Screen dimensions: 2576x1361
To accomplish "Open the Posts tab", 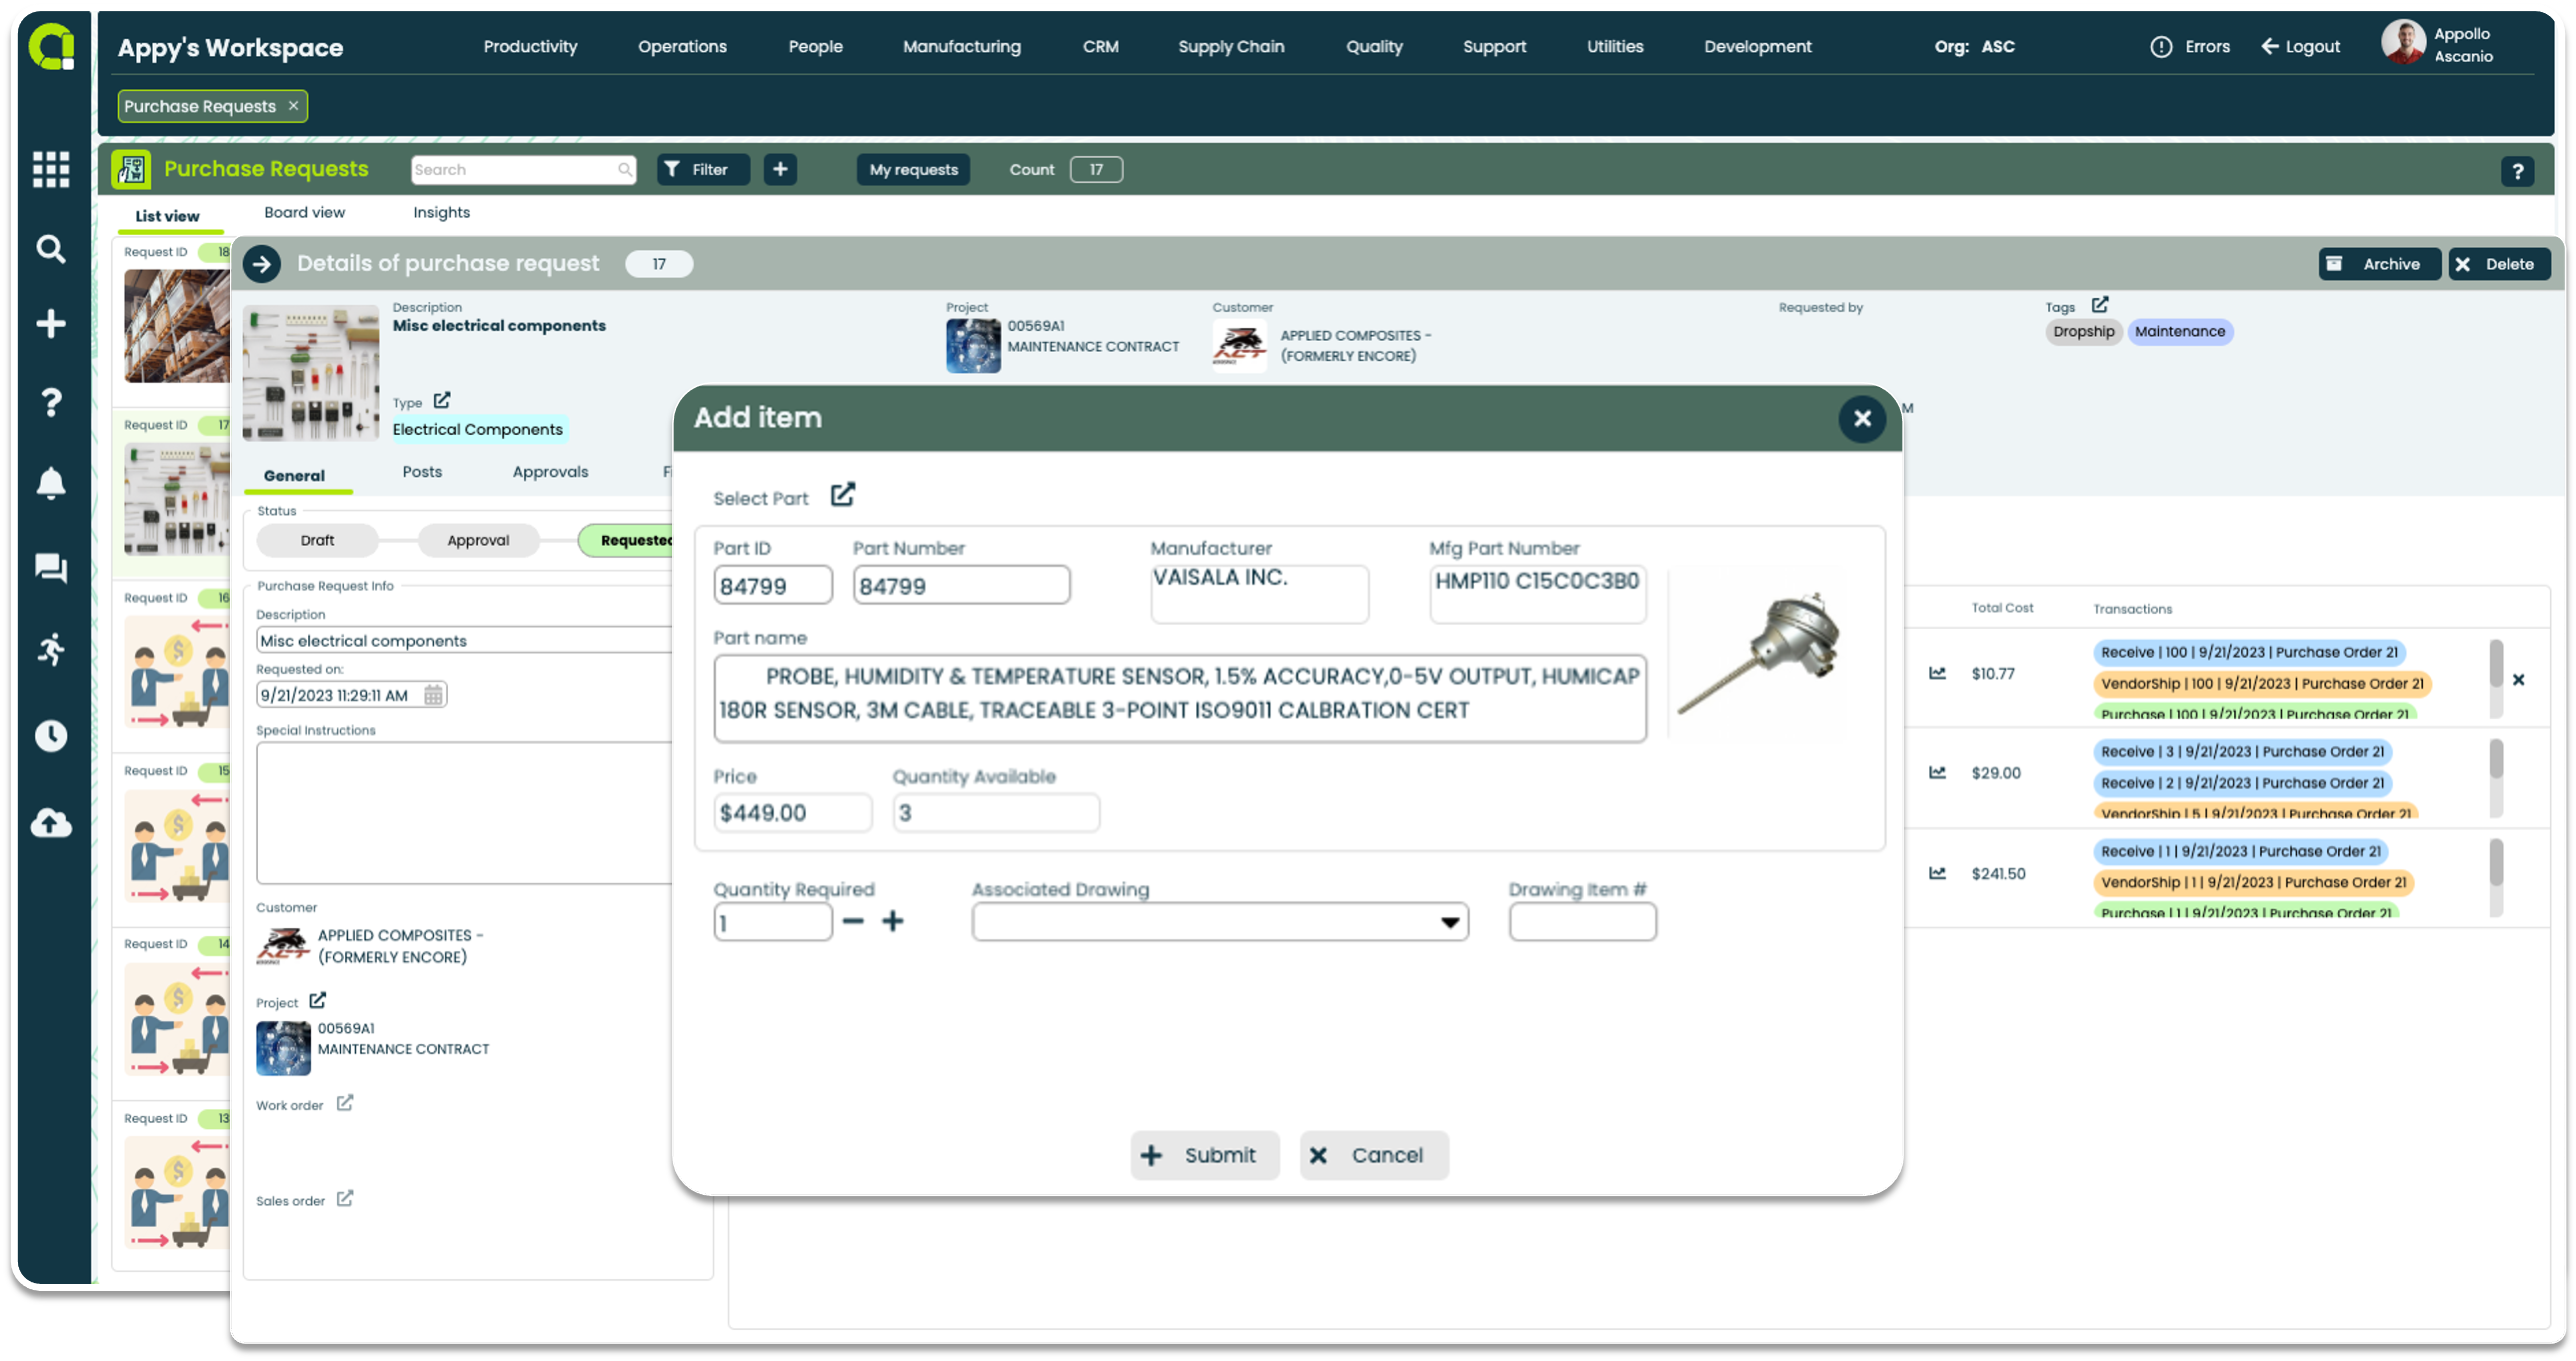I will tap(422, 472).
